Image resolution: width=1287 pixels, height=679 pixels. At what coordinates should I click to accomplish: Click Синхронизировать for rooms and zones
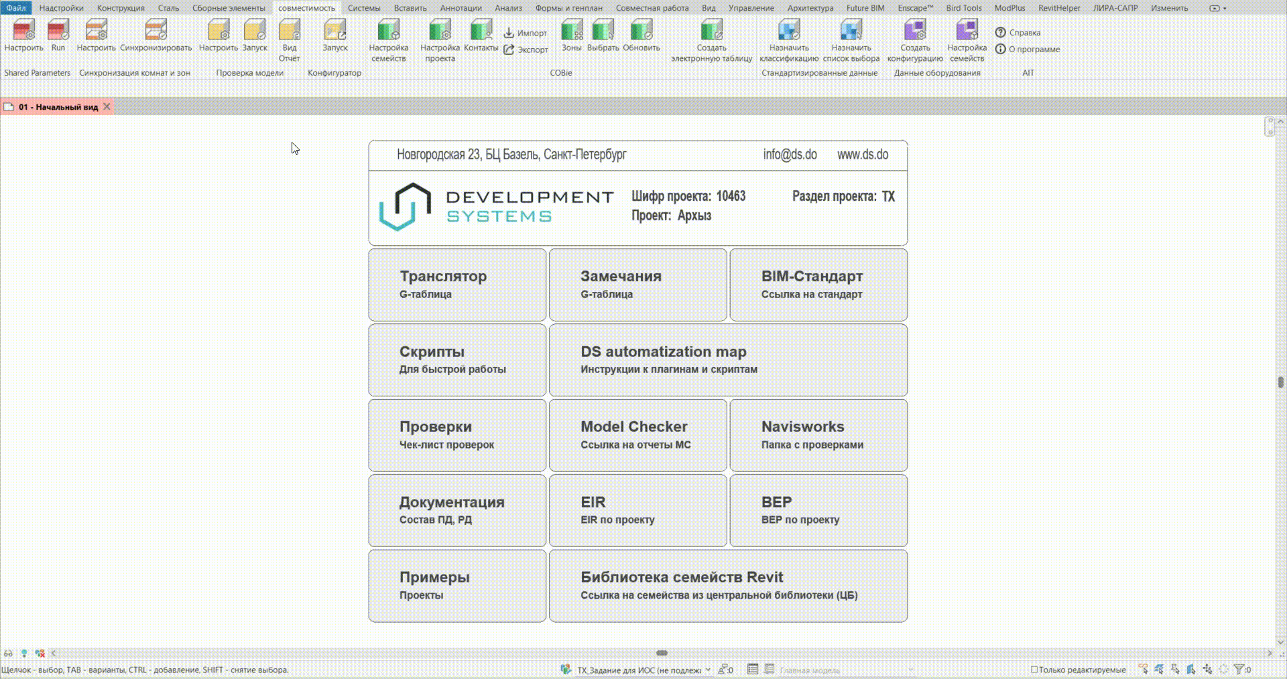click(156, 35)
